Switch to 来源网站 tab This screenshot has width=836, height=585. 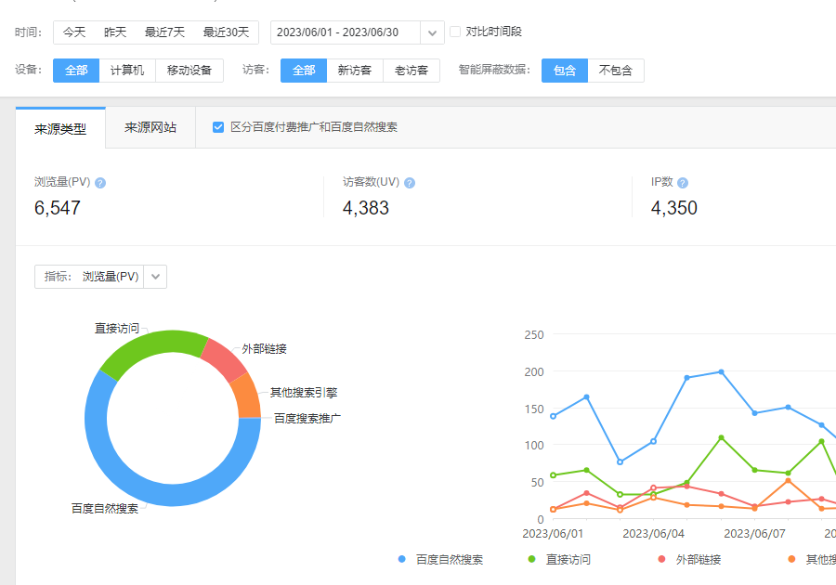tap(150, 127)
